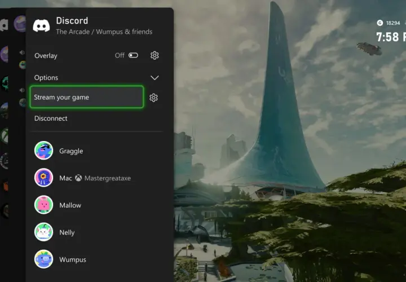The image size is (406, 282).
Task: Select the name Wumpus
Action: [73, 260]
